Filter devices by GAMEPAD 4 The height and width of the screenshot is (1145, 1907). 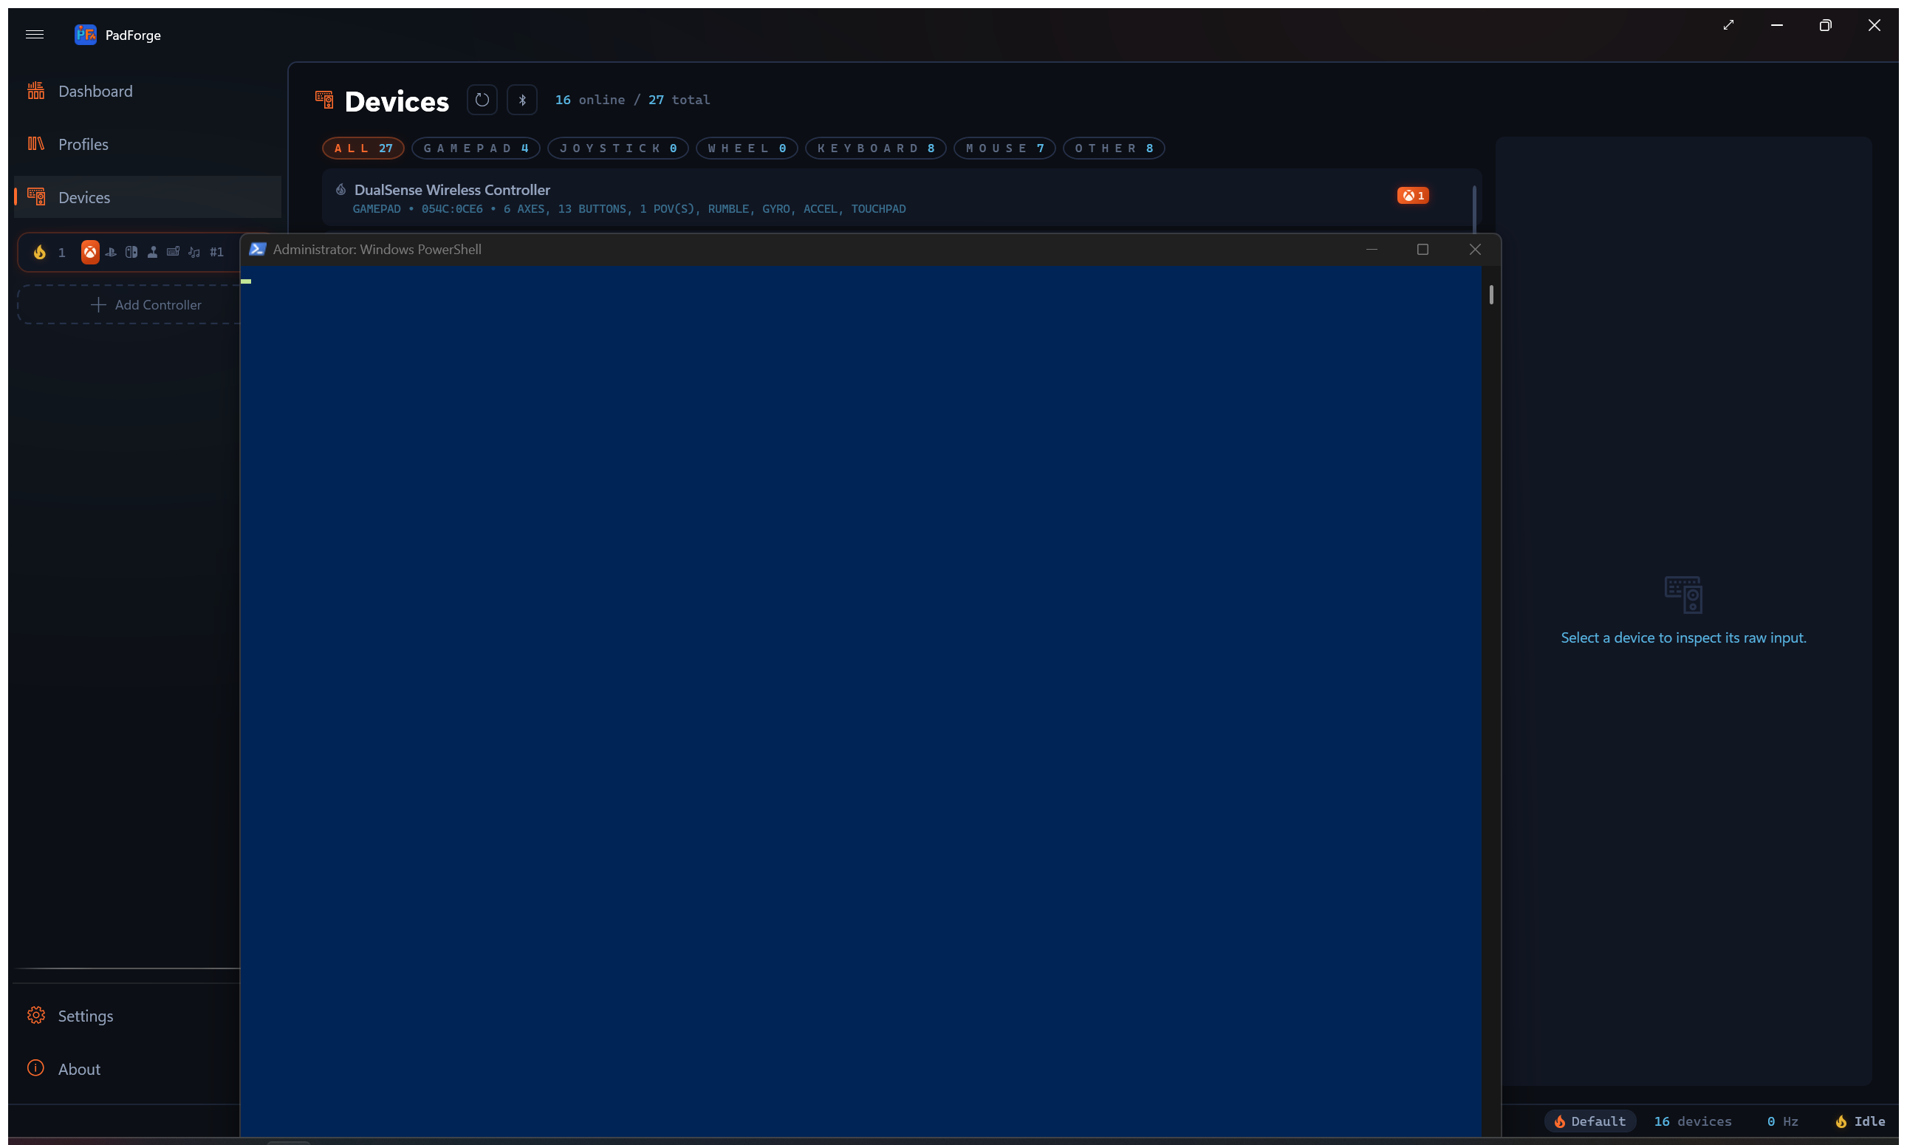coord(476,148)
